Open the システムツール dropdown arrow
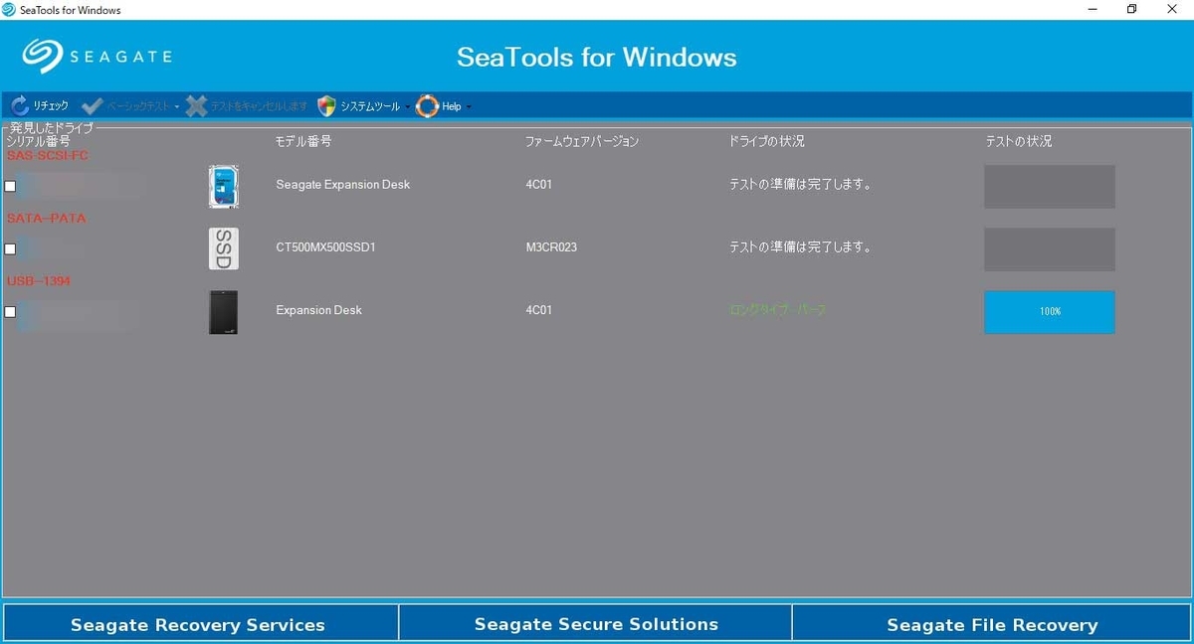The image size is (1194, 644). coord(408,106)
